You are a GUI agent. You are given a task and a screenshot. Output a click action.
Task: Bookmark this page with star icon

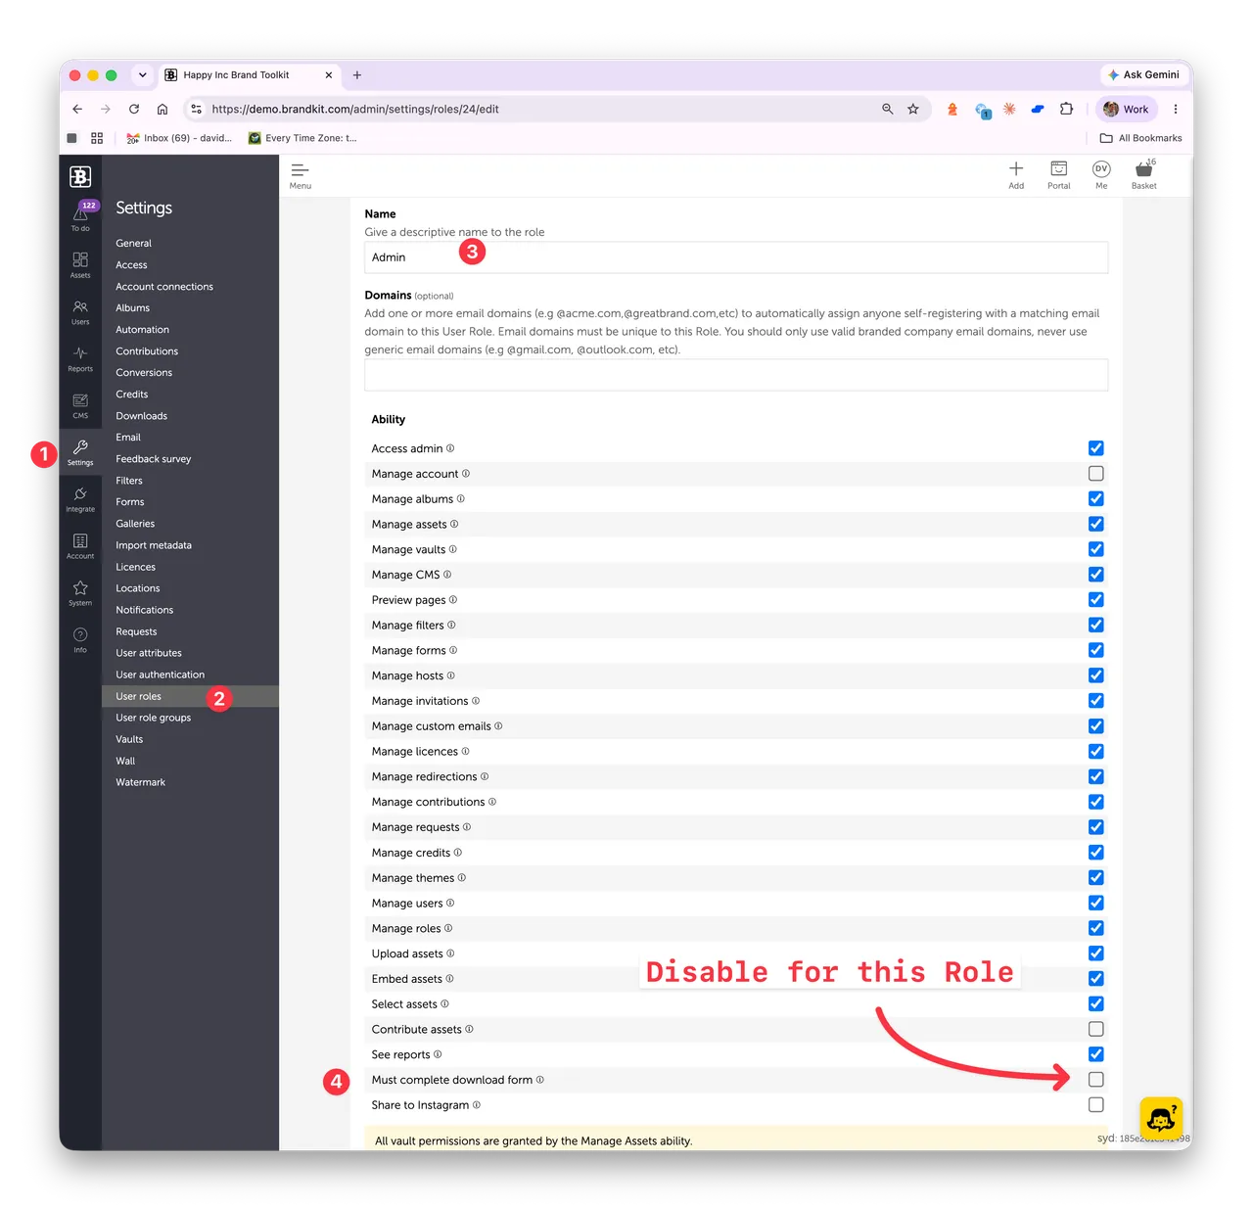(x=913, y=109)
